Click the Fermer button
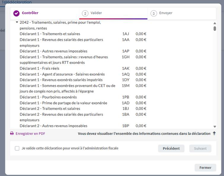The height and width of the screenshot is (176, 224). click(205, 168)
